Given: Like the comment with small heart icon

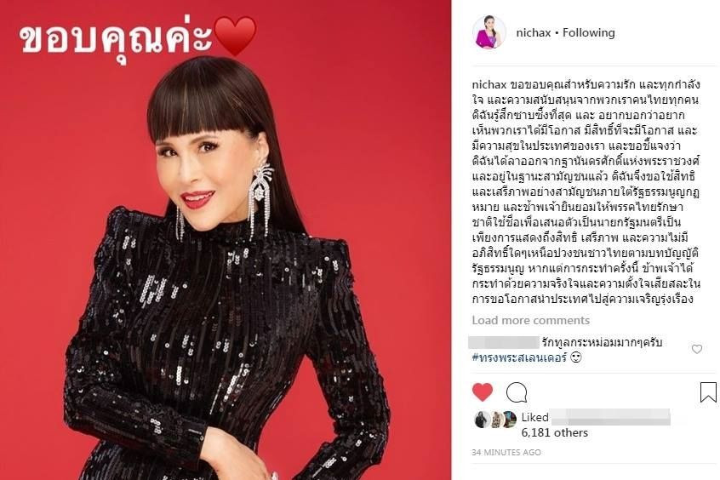Looking at the screenshot, I should [x=697, y=349].
